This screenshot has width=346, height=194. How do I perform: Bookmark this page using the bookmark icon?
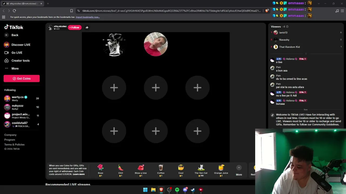tap(71, 11)
